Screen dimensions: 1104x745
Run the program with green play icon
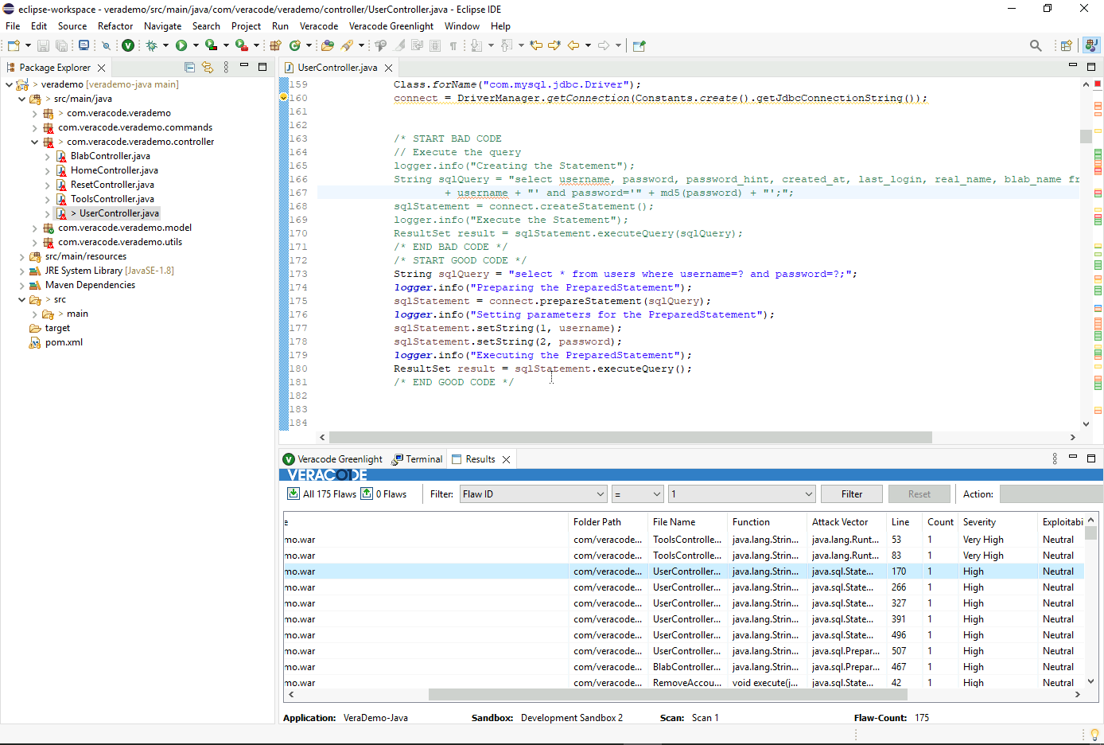[x=181, y=45]
